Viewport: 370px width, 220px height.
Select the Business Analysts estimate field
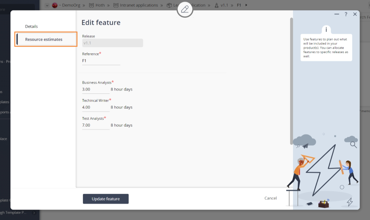pos(95,89)
